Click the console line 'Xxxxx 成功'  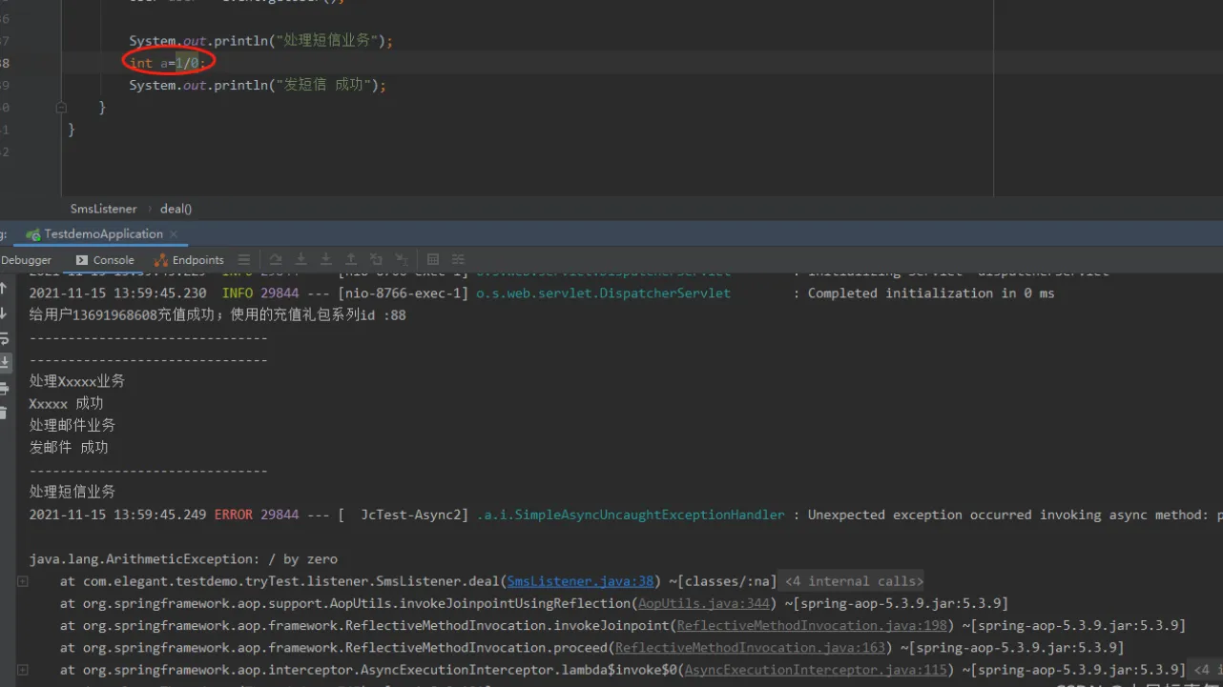point(66,403)
